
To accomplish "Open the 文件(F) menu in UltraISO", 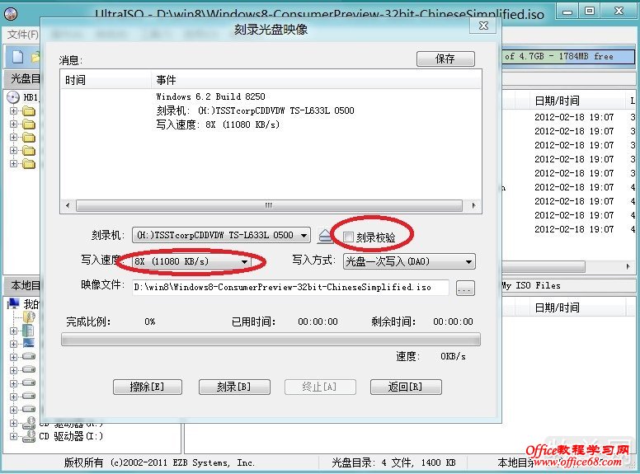I will (x=23, y=35).
